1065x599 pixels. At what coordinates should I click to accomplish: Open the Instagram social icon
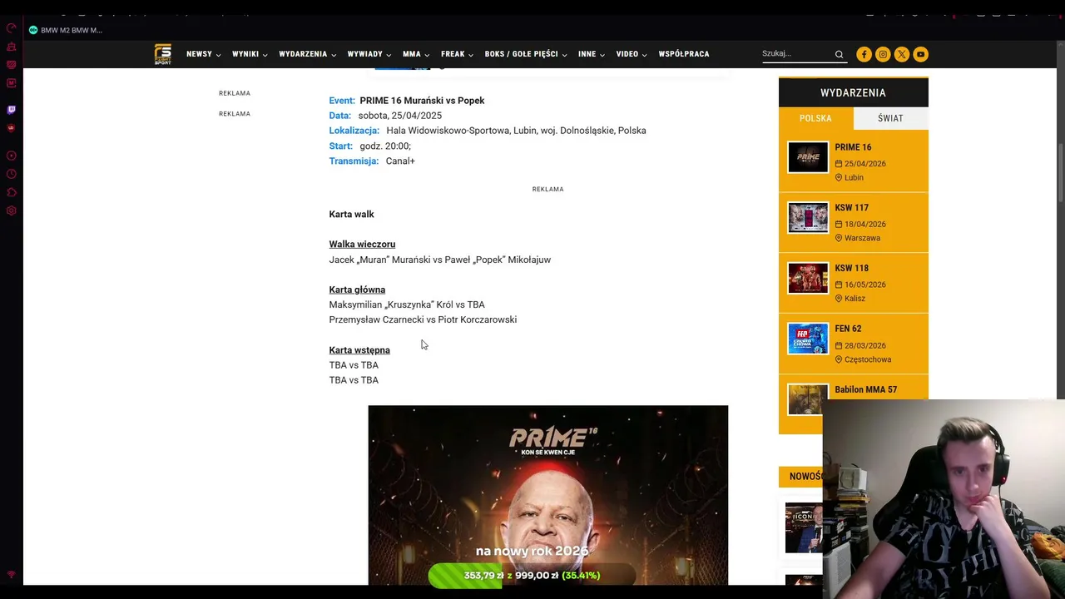883,54
